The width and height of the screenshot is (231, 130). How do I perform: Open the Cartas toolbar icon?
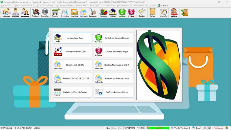coord(152,13)
